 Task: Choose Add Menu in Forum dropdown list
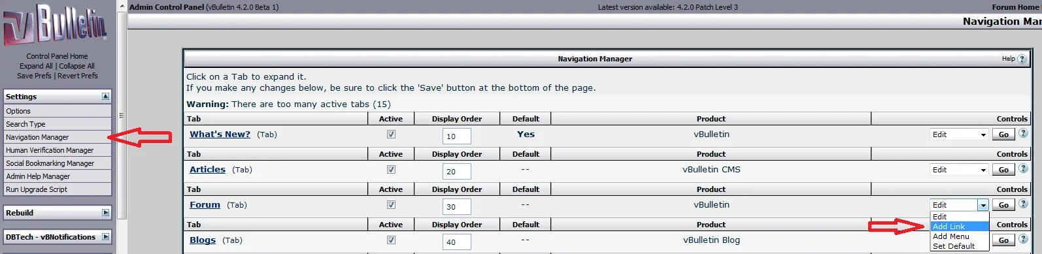point(960,236)
